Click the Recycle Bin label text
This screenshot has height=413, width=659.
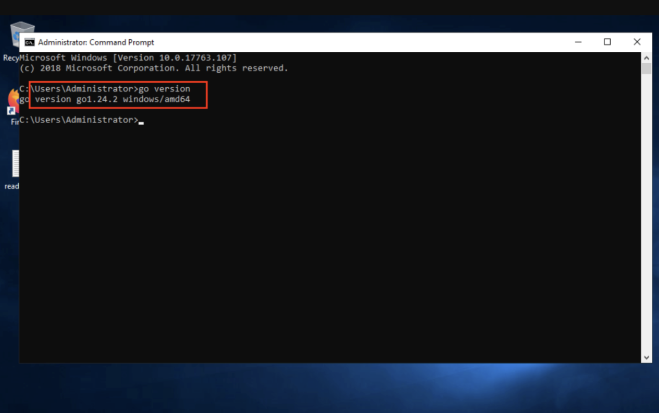tap(10, 57)
